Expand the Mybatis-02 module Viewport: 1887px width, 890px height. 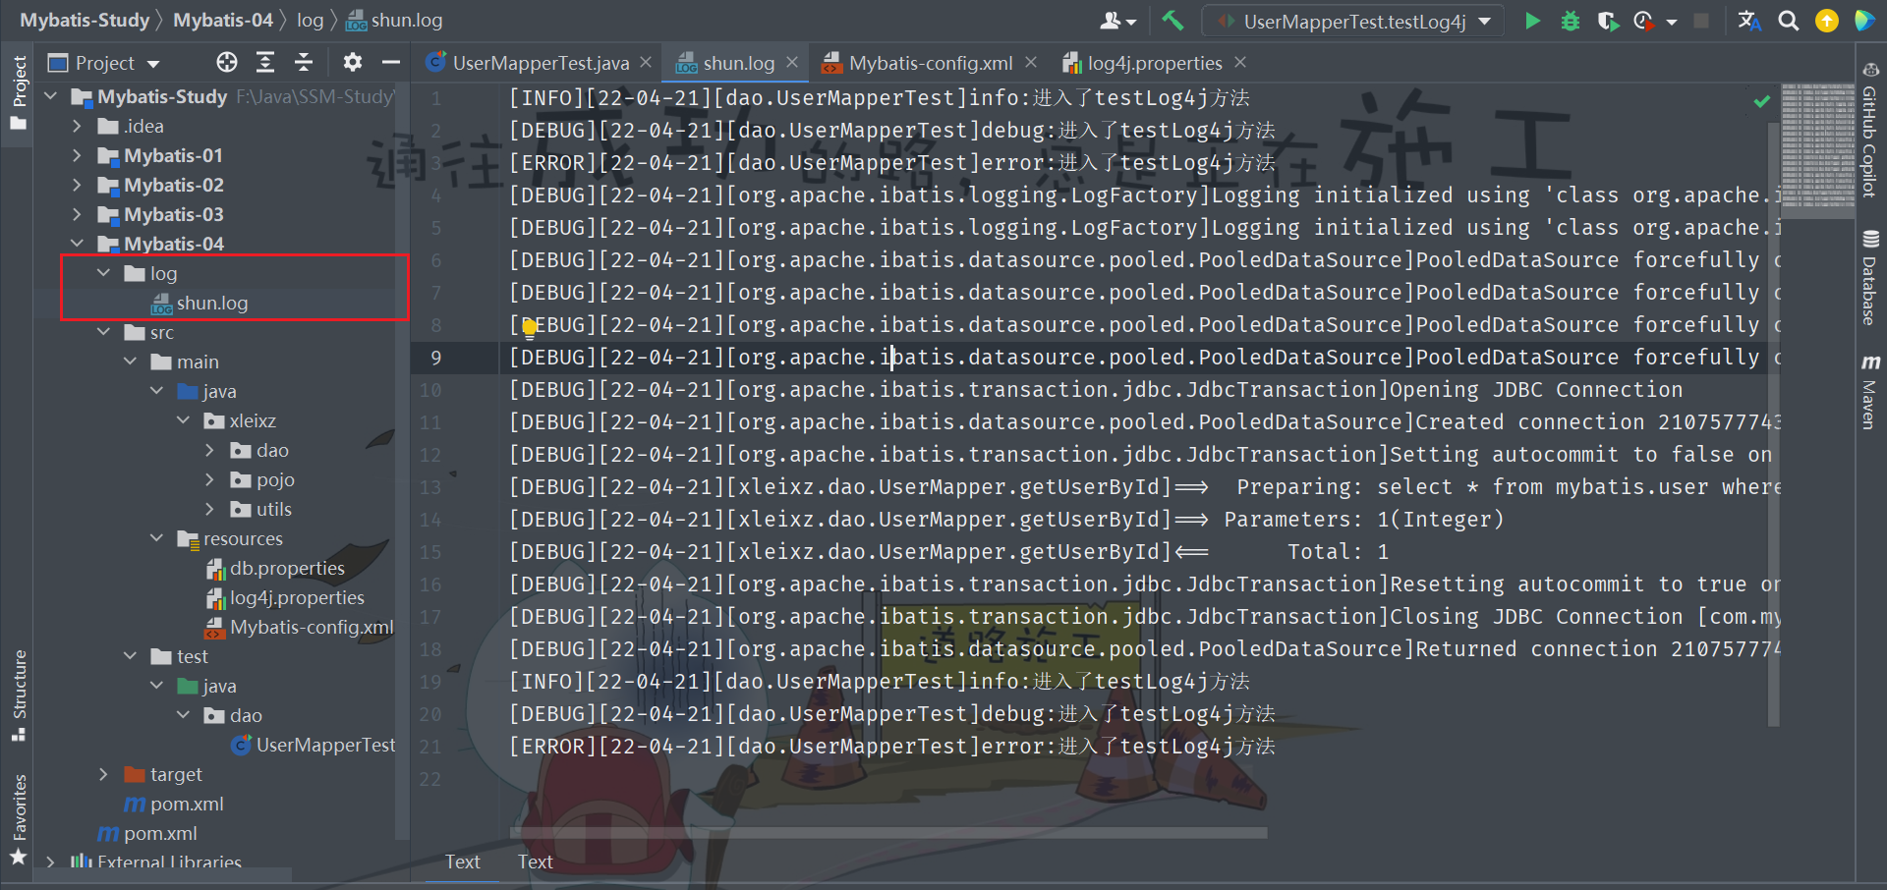(x=78, y=185)
